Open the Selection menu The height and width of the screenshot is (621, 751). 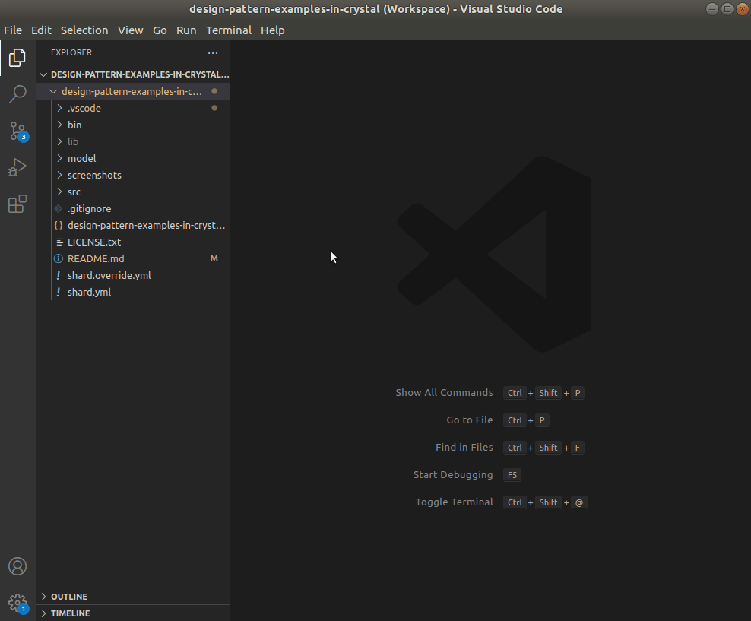84,30
